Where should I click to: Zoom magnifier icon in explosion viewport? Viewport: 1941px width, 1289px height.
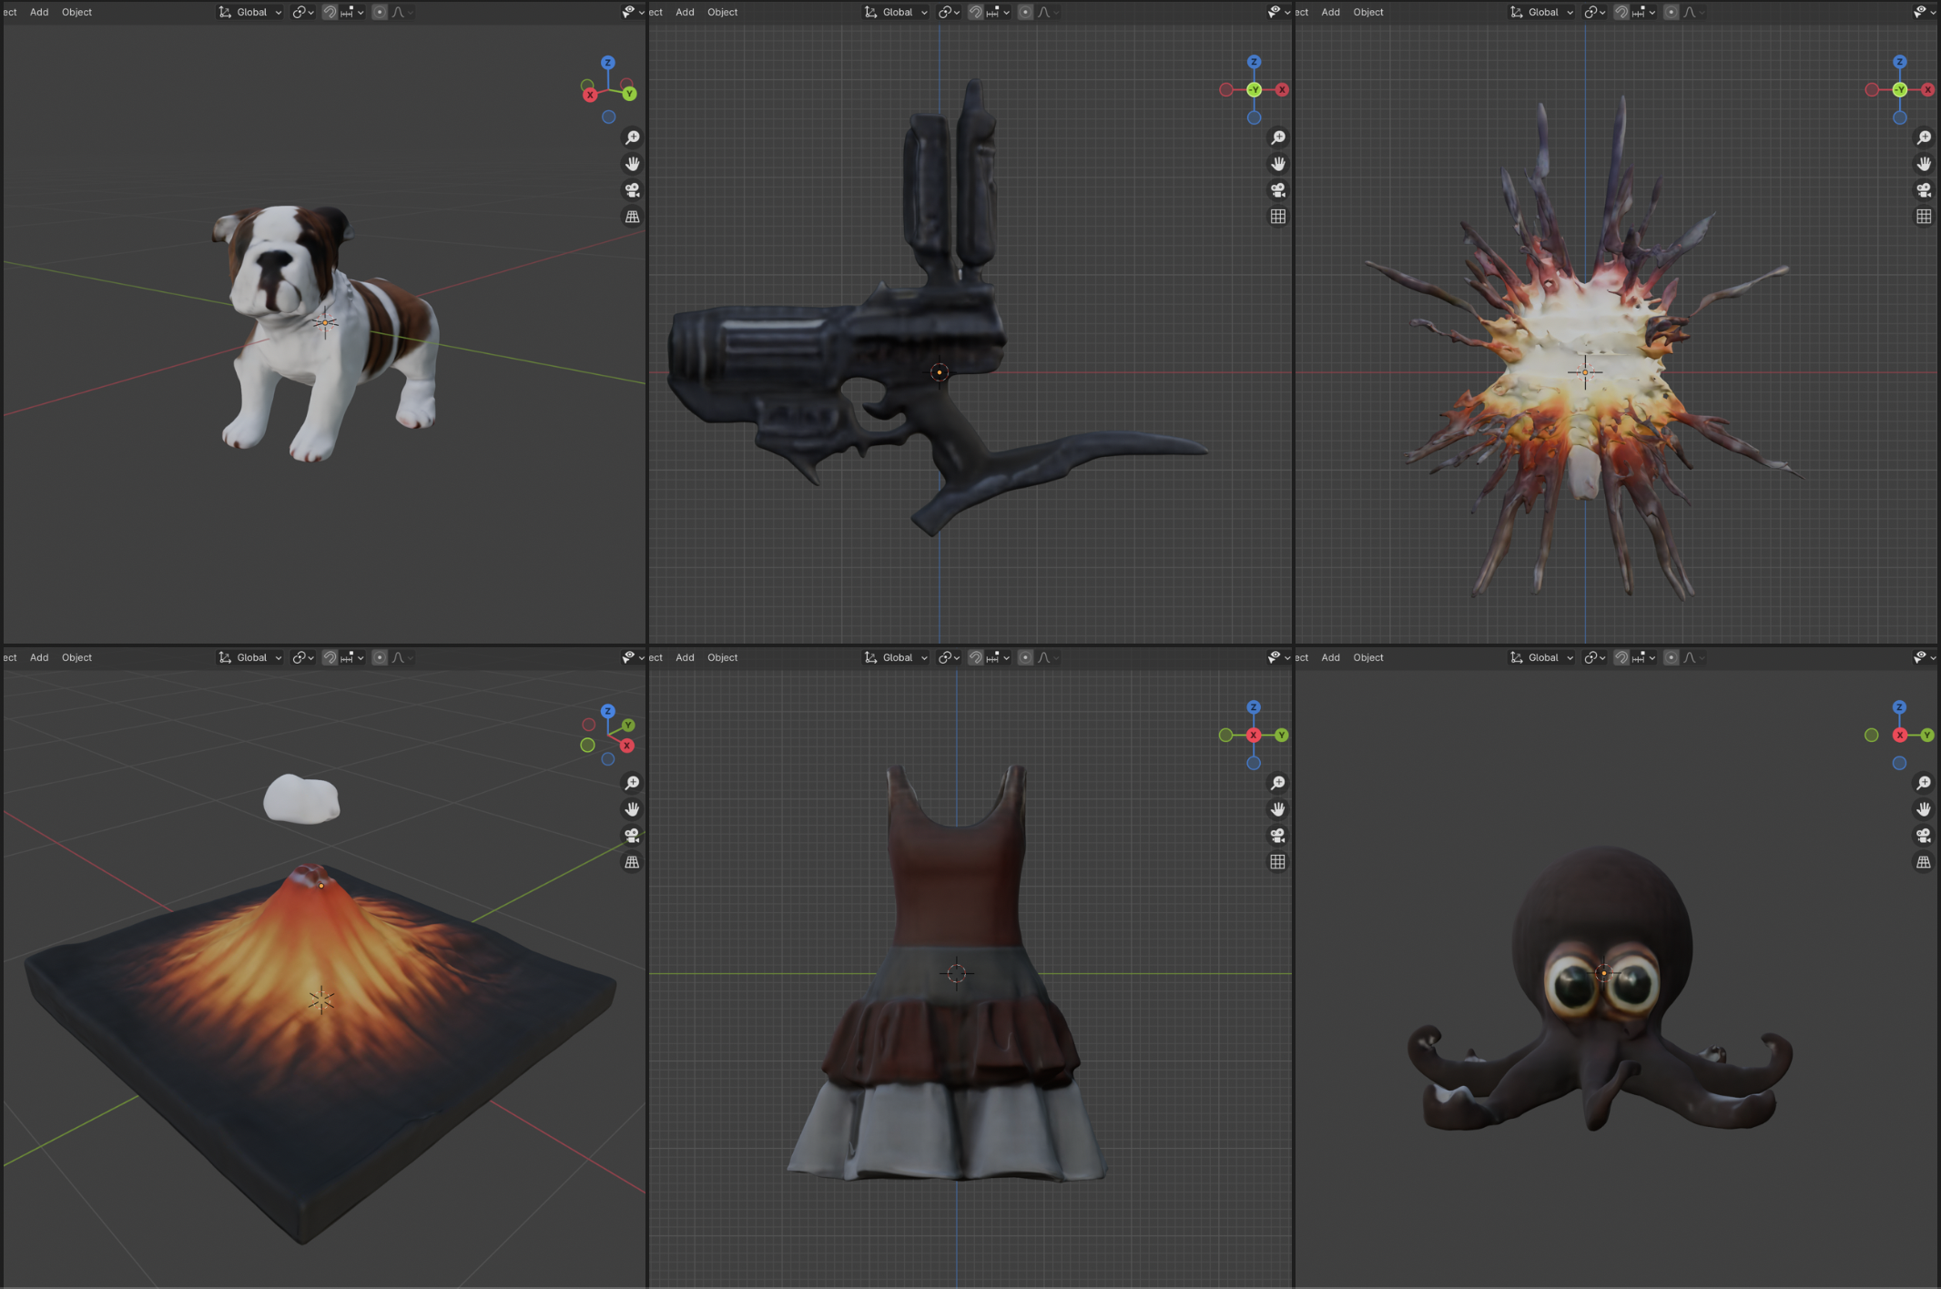tap(1924, 137)
